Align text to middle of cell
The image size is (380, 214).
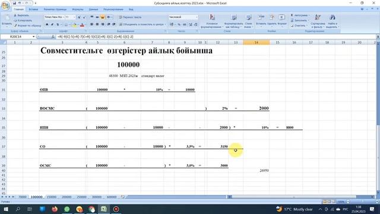97,17
